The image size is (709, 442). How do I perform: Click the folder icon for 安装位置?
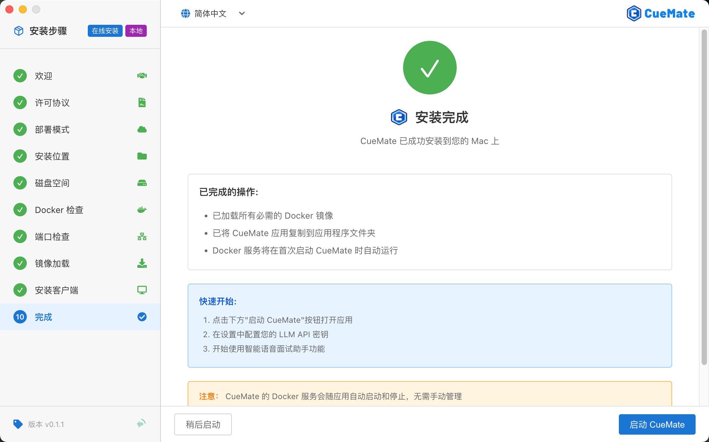tap(142, 156)
